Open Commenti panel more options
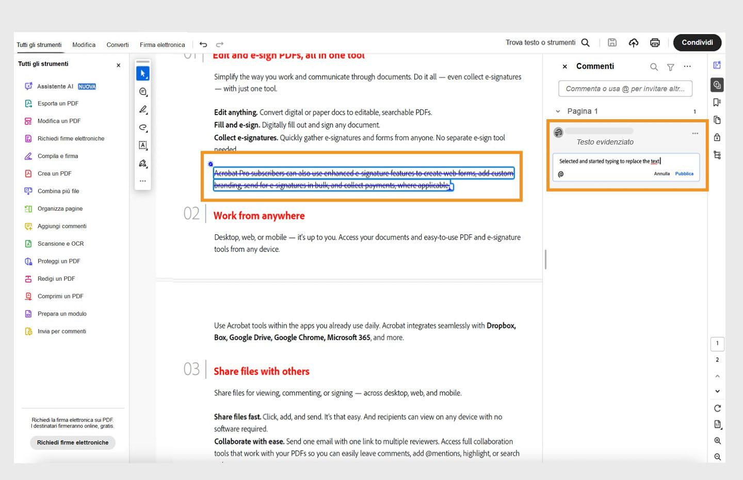This screenshot has width=743, height=480. (x=687, y=67)
